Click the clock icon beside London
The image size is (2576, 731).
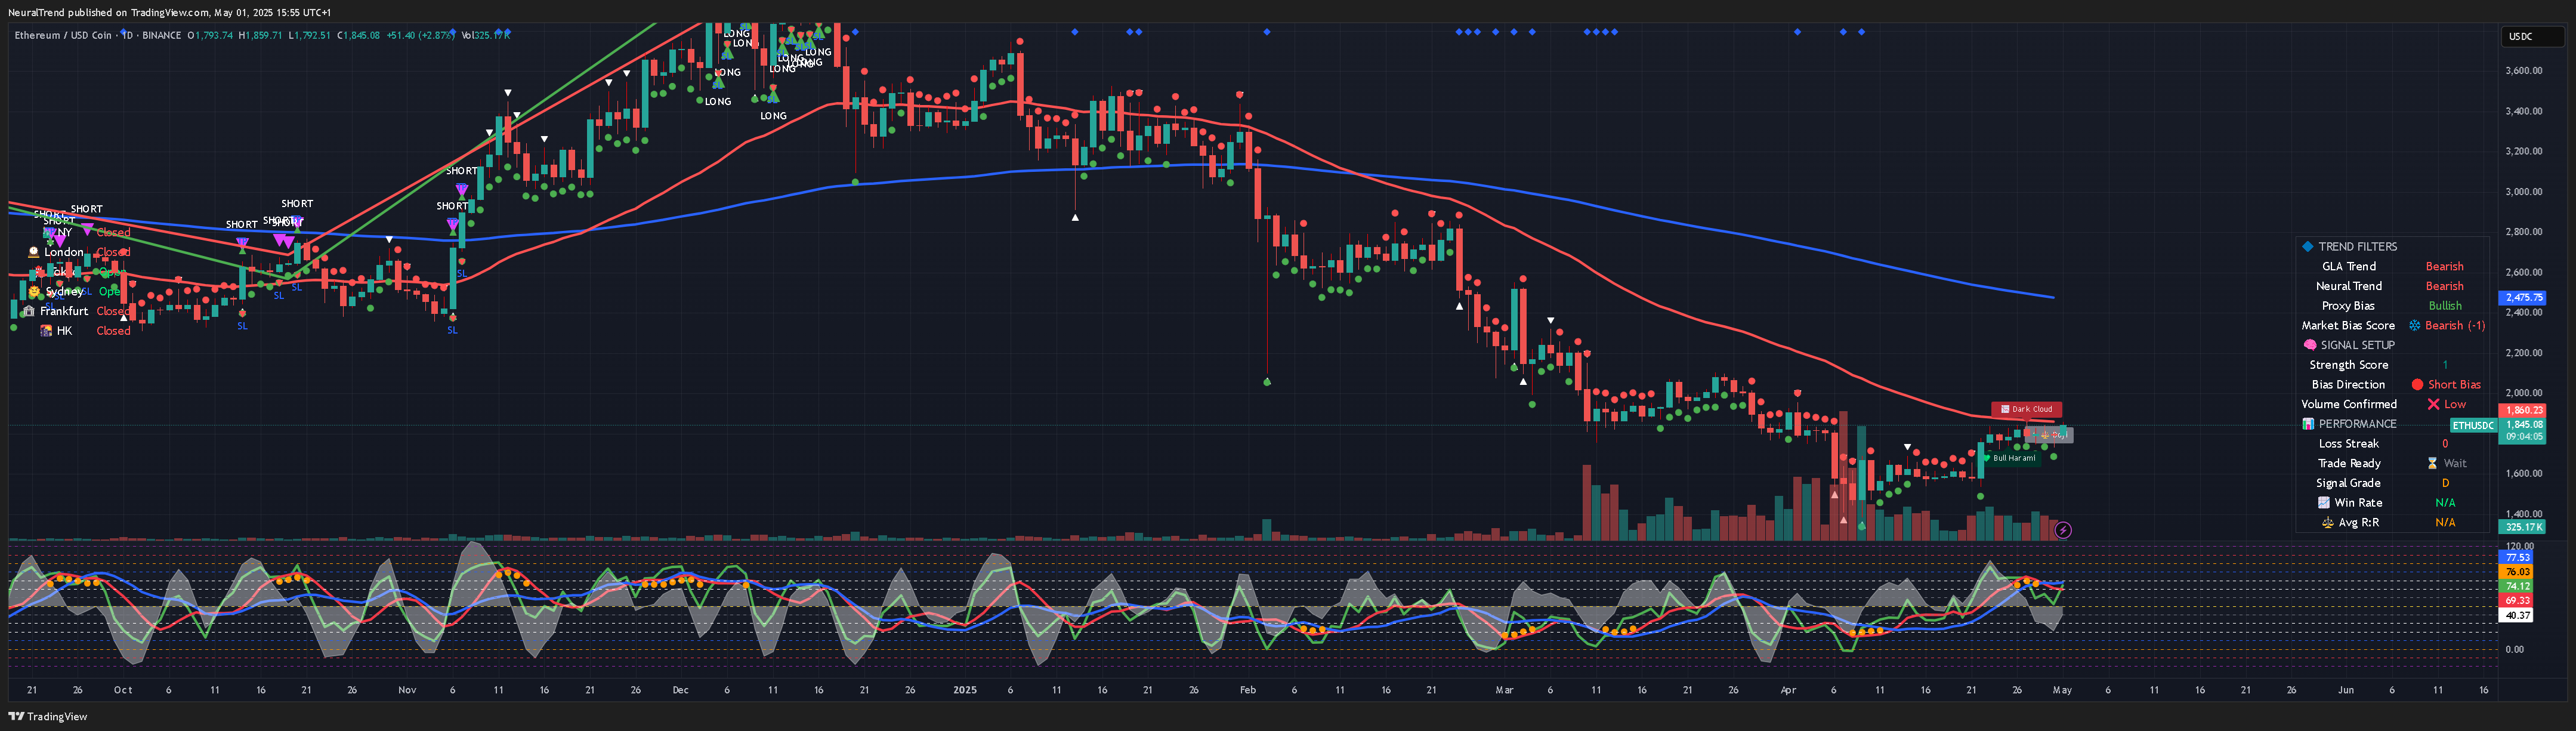pyautogui.click(x=34, y=252)
